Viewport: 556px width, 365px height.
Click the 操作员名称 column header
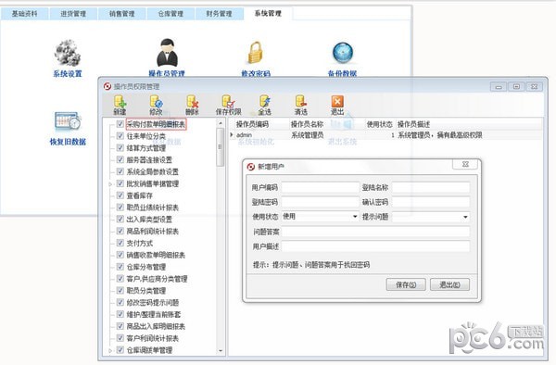307,124
